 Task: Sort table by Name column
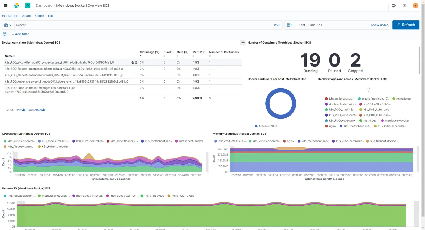(10, 56)
